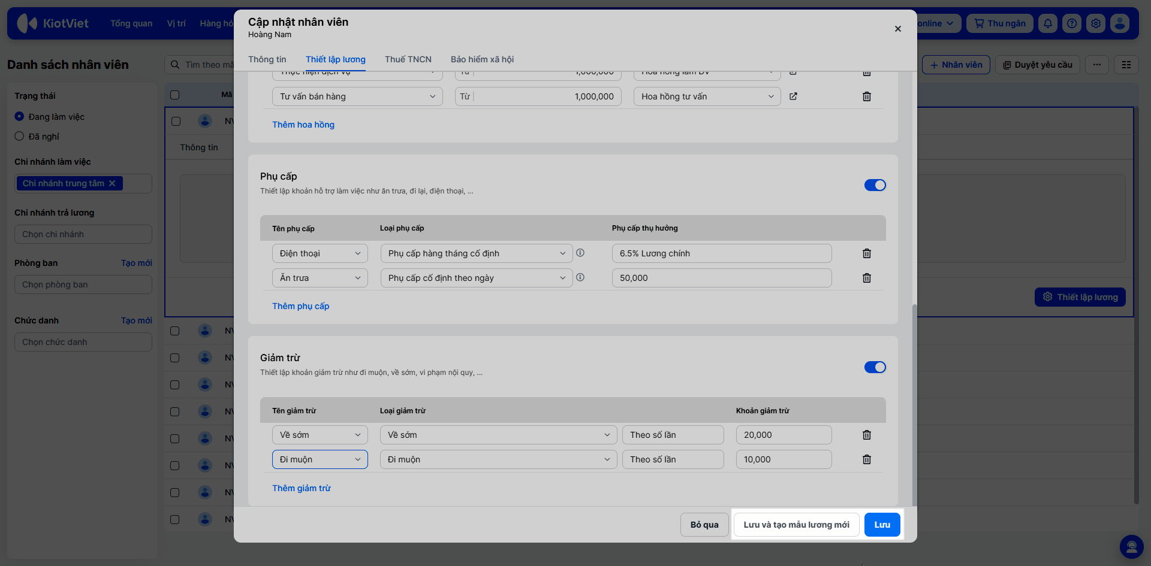Viewport: 1151px width, 566px height.
Task: Click the Lưu button
Action: (882, 525)
